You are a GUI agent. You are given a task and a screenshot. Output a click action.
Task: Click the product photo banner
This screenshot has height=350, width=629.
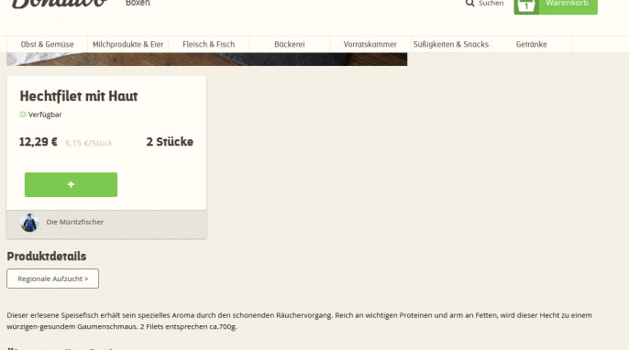coord(206,59)
